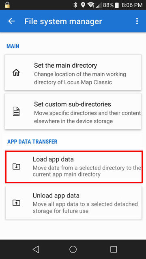146x259 pixels.
Task: Tap Android recent apps square
Action: pos(114,249)
